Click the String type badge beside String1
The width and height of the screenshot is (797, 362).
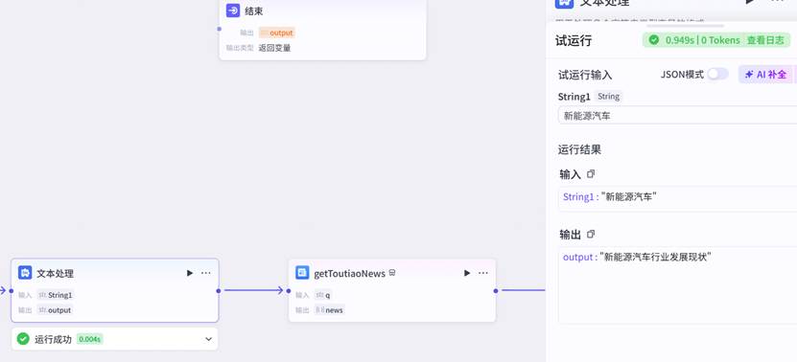(x=608, y=97)
